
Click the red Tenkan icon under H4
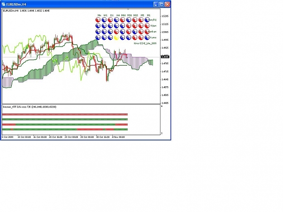click(116, 32)
